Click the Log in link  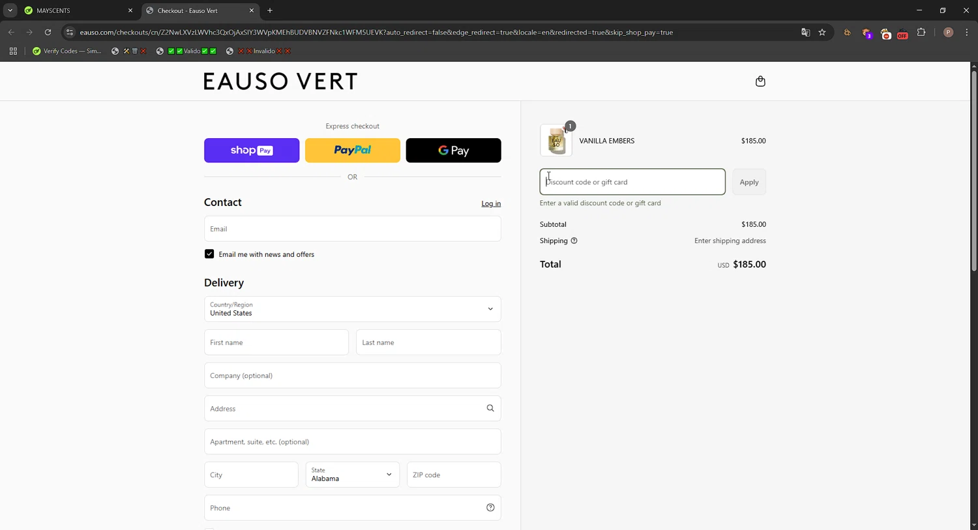pyautogui.click(x=491, y=203)
